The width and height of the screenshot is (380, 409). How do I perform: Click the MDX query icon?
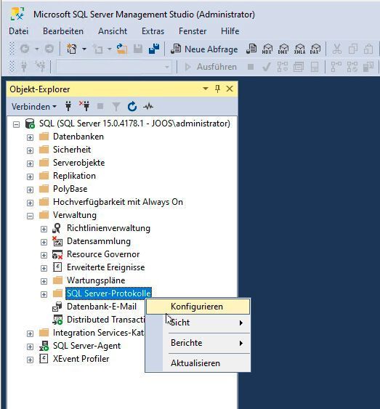click(267, 49)
